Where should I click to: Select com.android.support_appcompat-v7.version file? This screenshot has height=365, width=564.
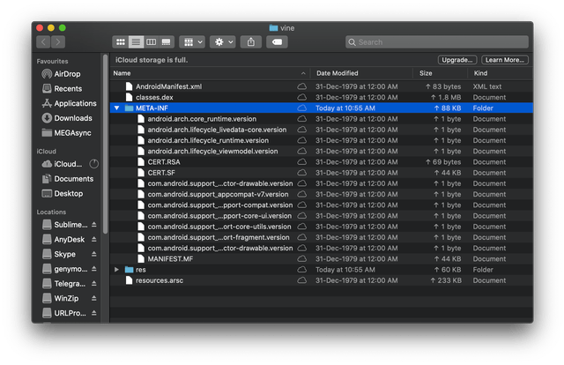tap(322, 194)
